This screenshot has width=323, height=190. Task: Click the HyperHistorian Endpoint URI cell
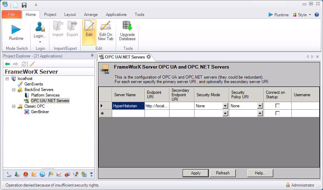(x=157, y=106)
